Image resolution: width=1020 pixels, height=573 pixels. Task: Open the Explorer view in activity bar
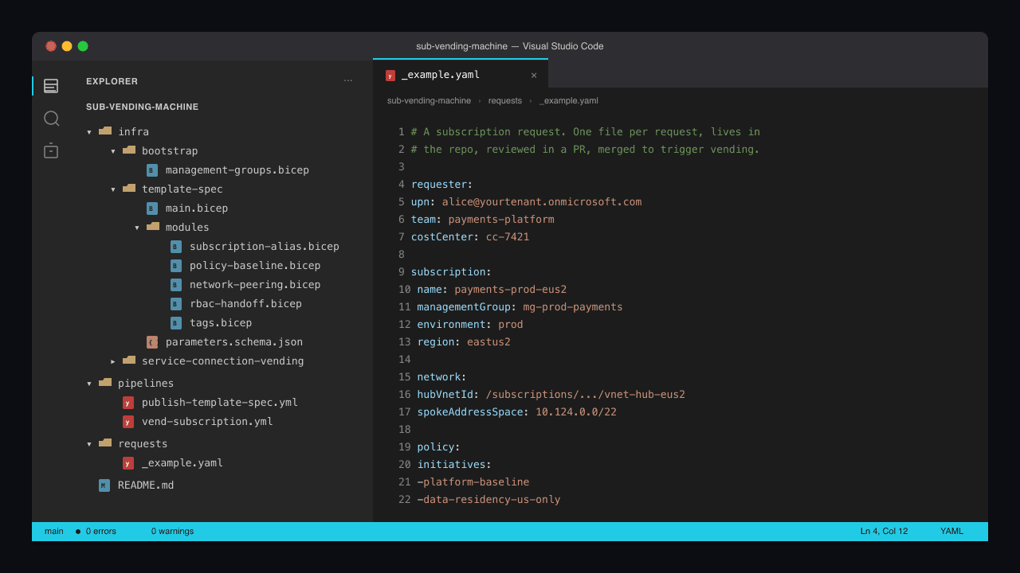51,86
